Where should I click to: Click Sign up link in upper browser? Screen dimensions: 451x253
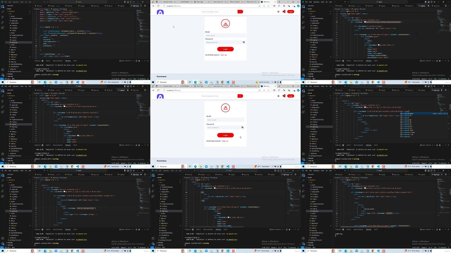click(224, 55)
